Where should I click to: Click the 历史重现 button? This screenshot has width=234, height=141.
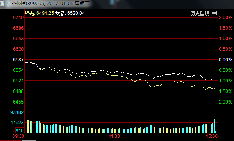(200, 13)
